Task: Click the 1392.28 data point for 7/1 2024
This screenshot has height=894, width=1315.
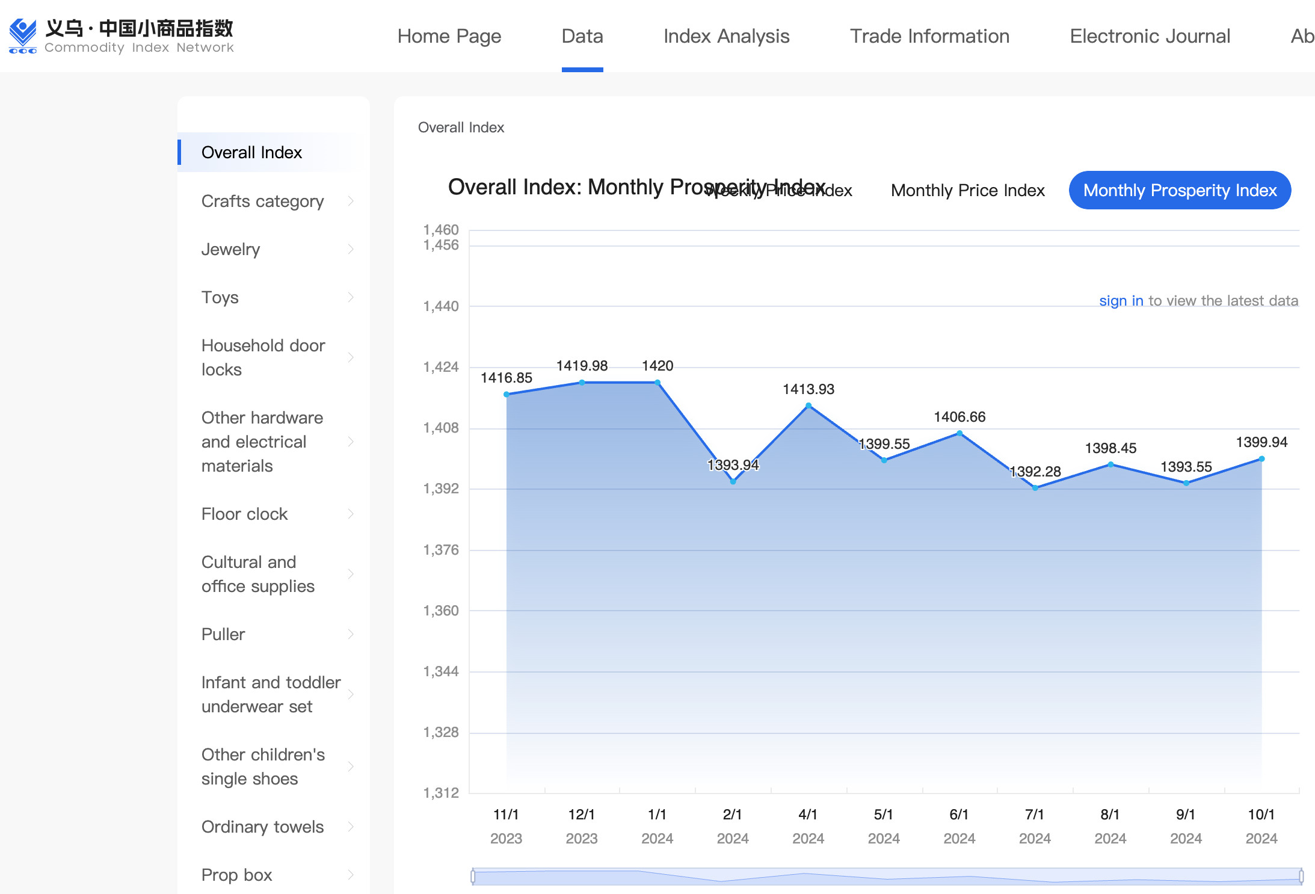Action: (x=1035, y=488)
